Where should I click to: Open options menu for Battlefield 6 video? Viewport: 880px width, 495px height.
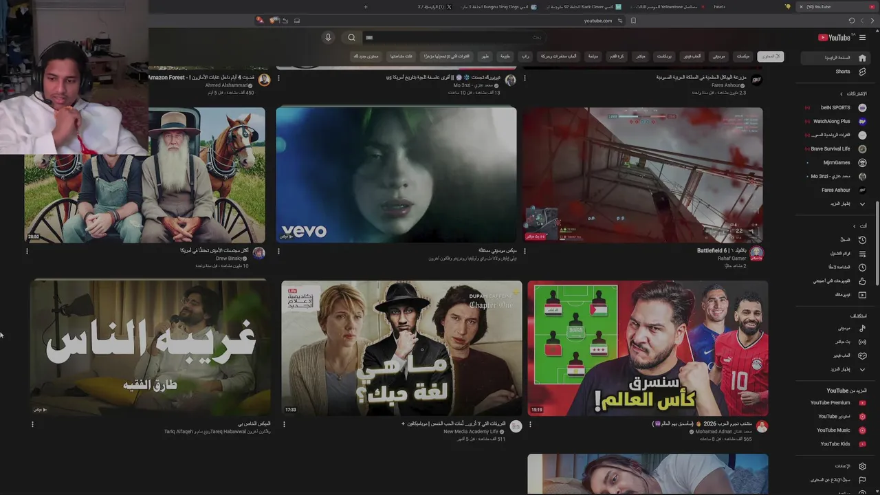tap(525, 252)
